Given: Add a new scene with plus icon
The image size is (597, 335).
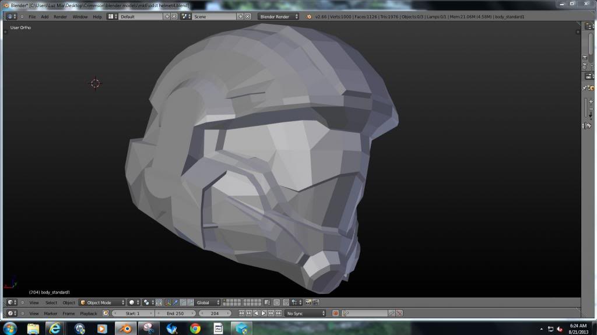Looking at the screenshot, I should (x=240, y=17).
